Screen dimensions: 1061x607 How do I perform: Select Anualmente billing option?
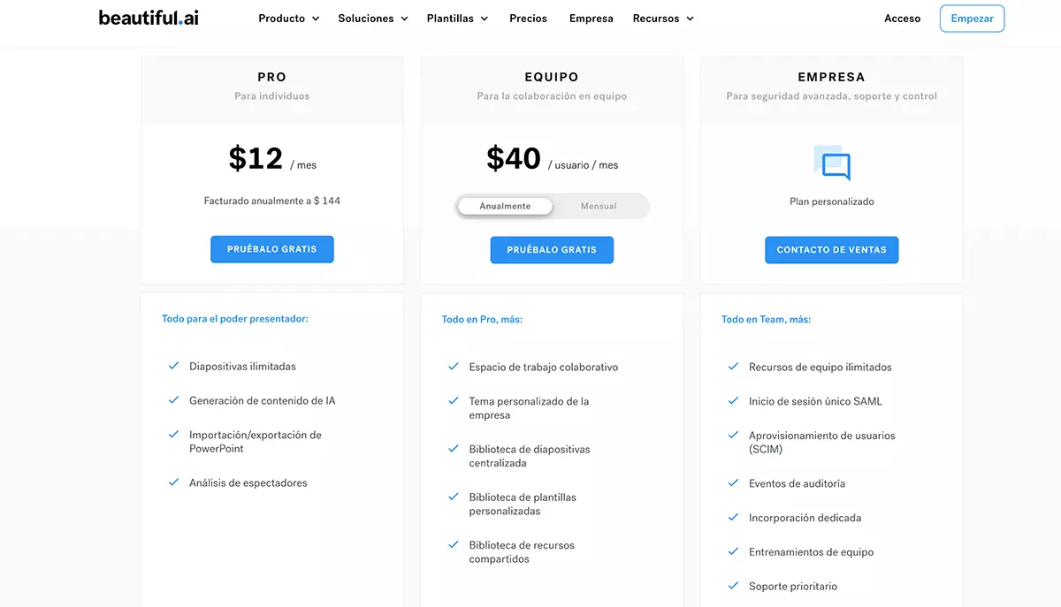click(504, 205)
